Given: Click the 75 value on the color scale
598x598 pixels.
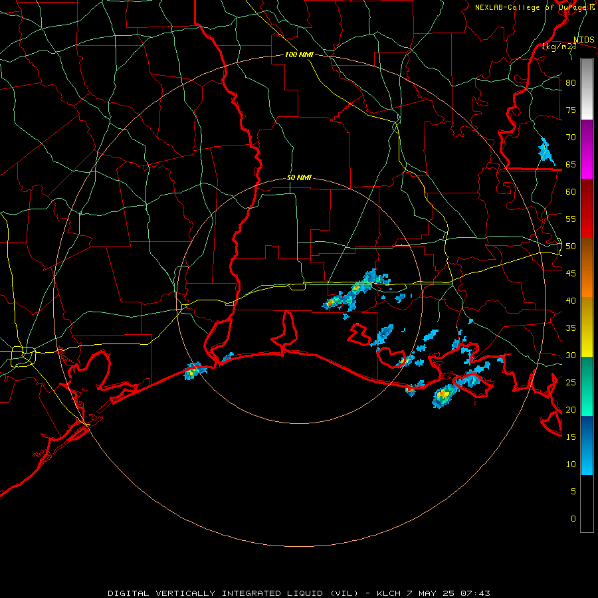Looking at the screenshot, I should (x=571, y=110).
